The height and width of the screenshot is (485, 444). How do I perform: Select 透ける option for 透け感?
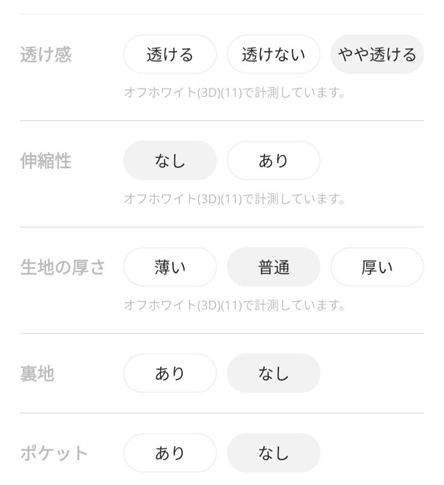(x=170, y=54)
